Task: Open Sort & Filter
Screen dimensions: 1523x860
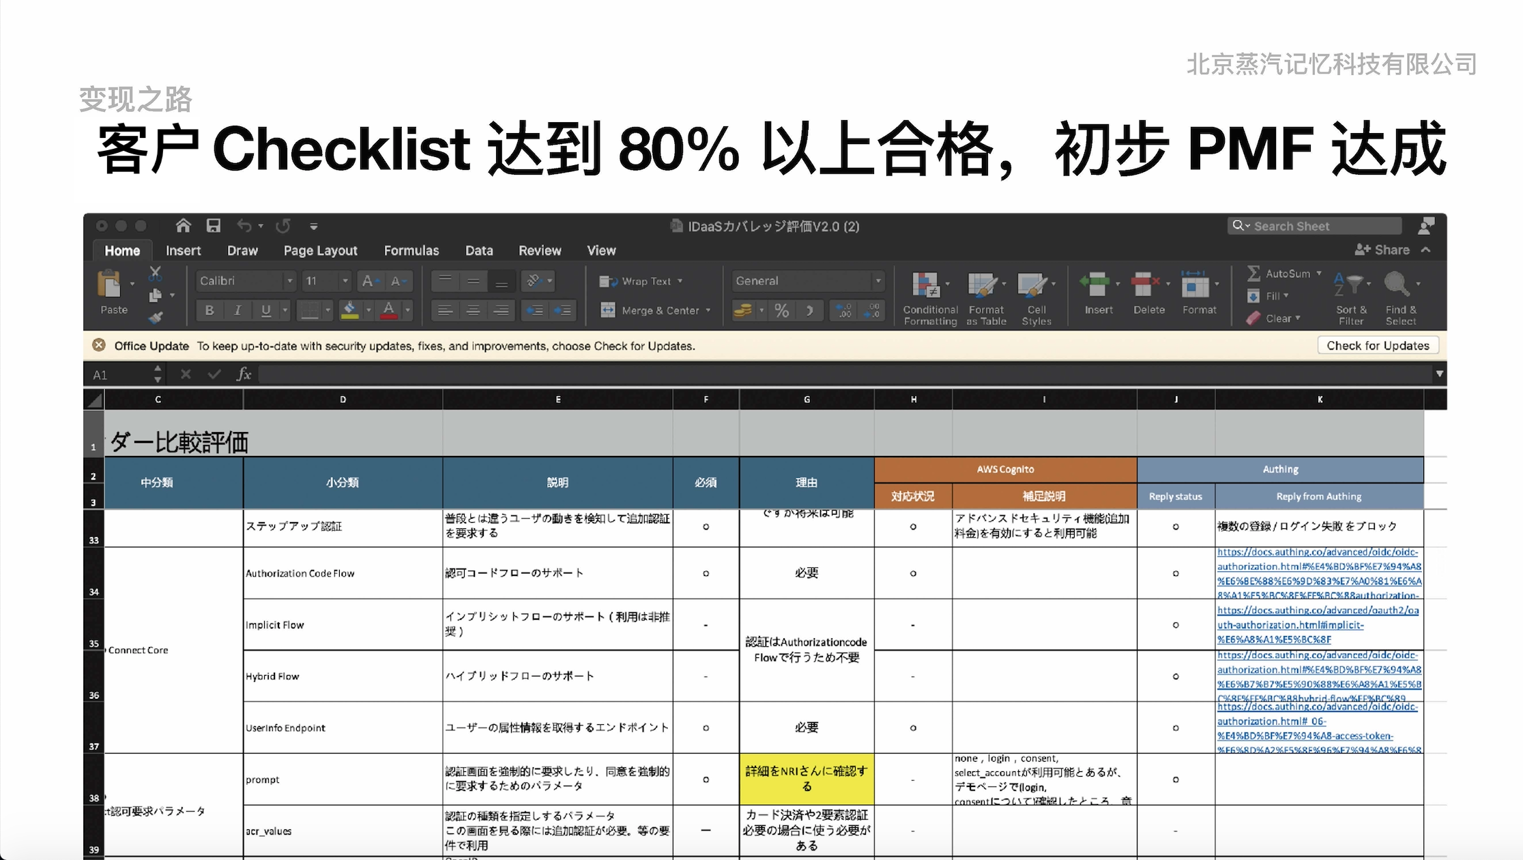Action: pyautogui.click(x=1351, y=298)
